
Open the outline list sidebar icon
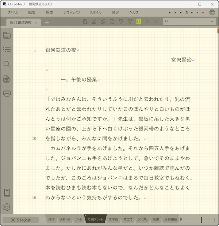pyautogui.click(x=7, y=50)
